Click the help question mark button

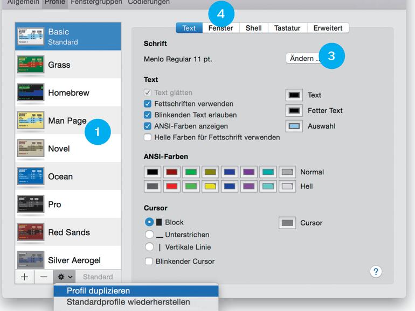[x=376, y=272]
